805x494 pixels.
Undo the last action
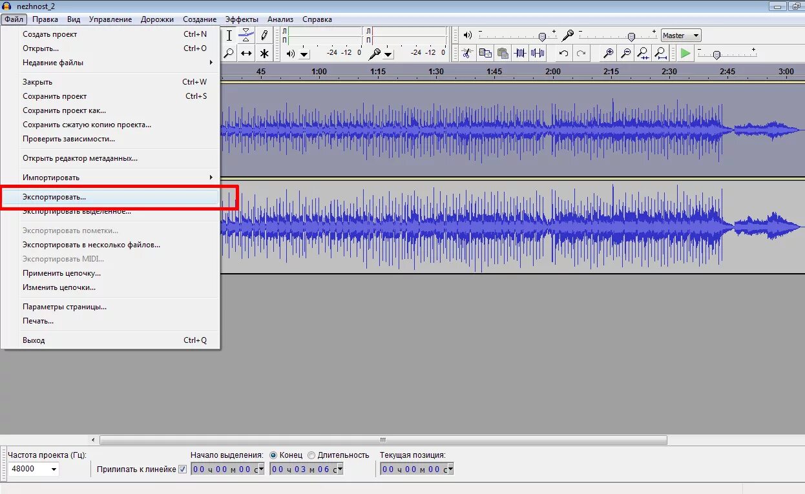click(x=563, y=53)
